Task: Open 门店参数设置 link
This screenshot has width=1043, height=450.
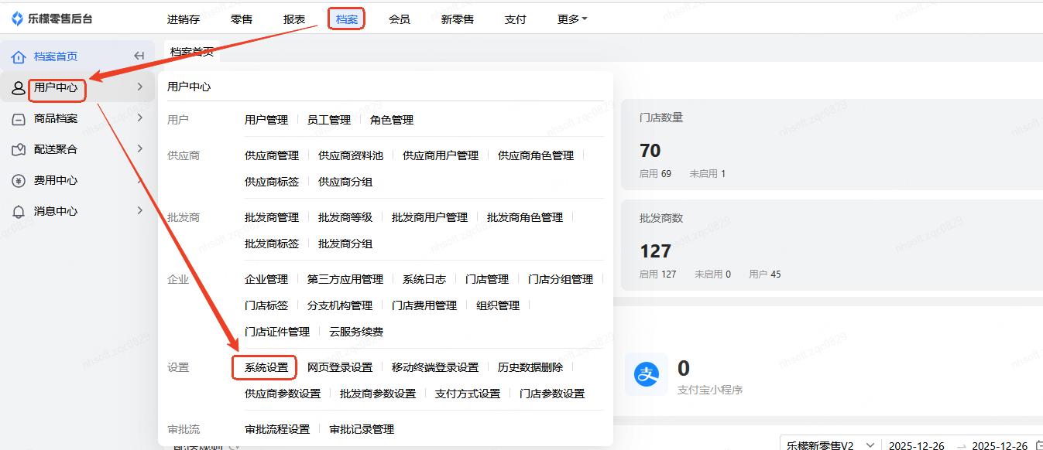Action: point(552,394)
